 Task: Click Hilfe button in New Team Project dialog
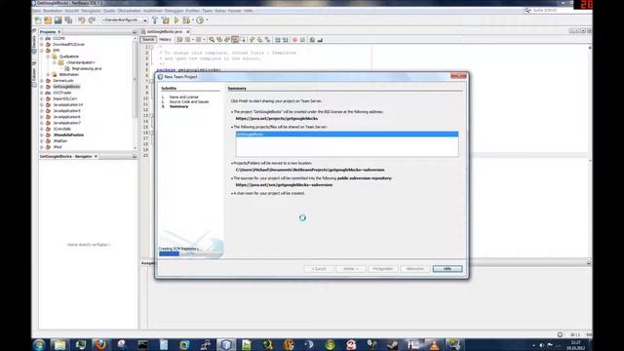448,269
